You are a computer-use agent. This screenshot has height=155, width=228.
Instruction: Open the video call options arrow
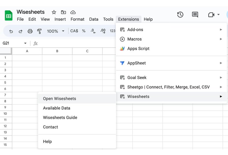click(218, 14)
